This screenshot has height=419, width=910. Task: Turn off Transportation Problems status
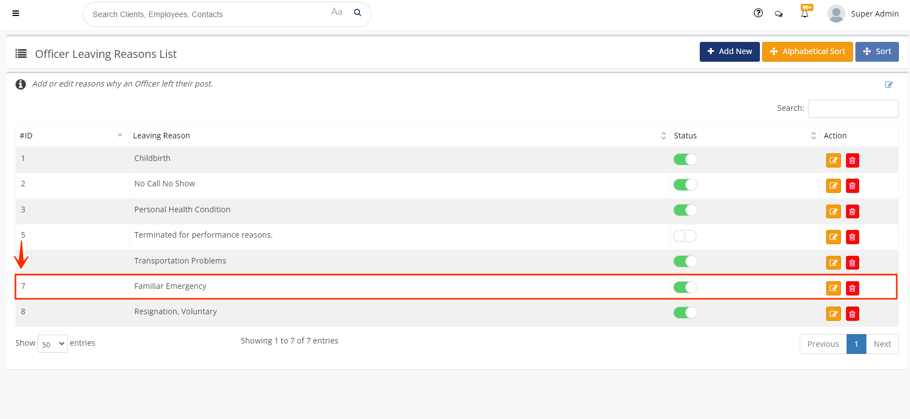click(x=685, y=261)
